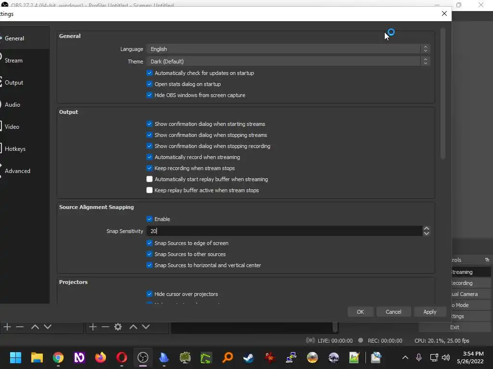Open the Language dropdown
The height and width of the screenshot is (369, 493).
288,49
